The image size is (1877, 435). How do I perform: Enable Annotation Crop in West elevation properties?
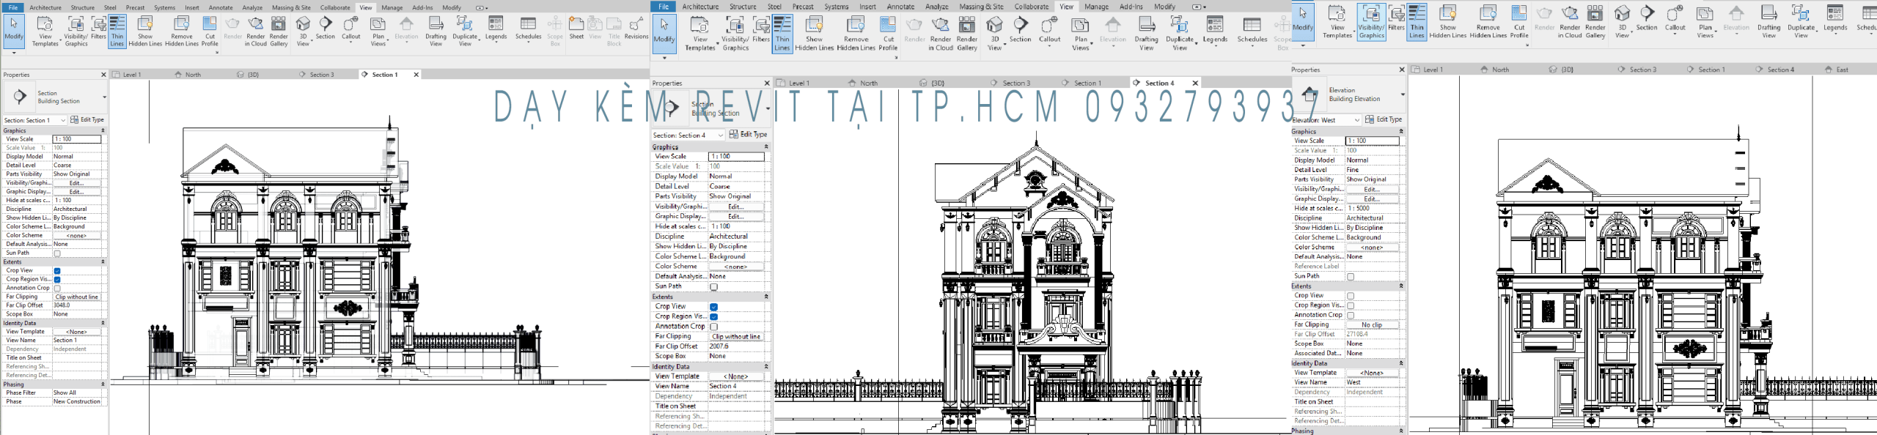[1351, 316]
